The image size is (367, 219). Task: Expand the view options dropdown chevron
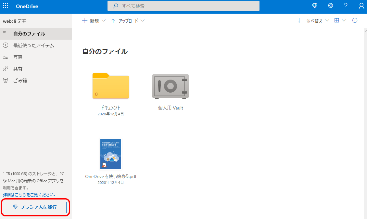(x=344, y=20)
